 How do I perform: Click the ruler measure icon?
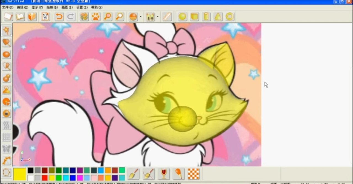(167, 17)
